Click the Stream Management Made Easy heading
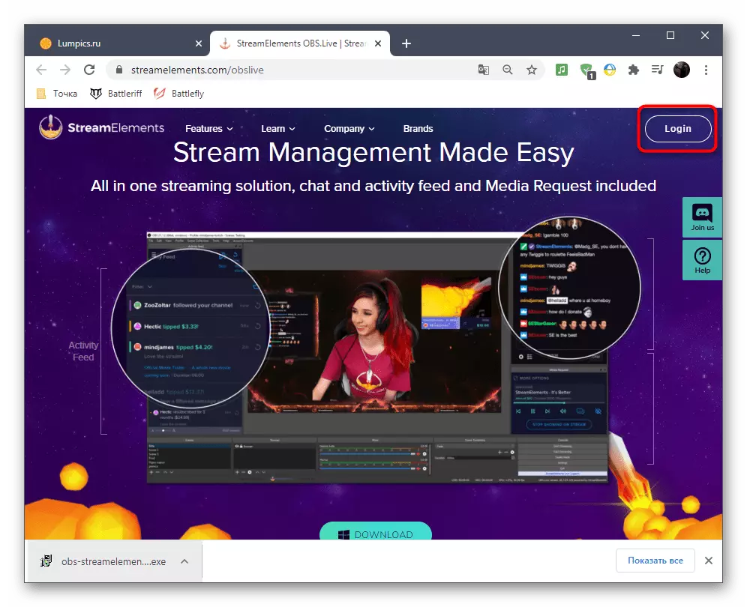The width and height of the screenshot is (747, 607). pyautogui.click(x=373, y=152)
